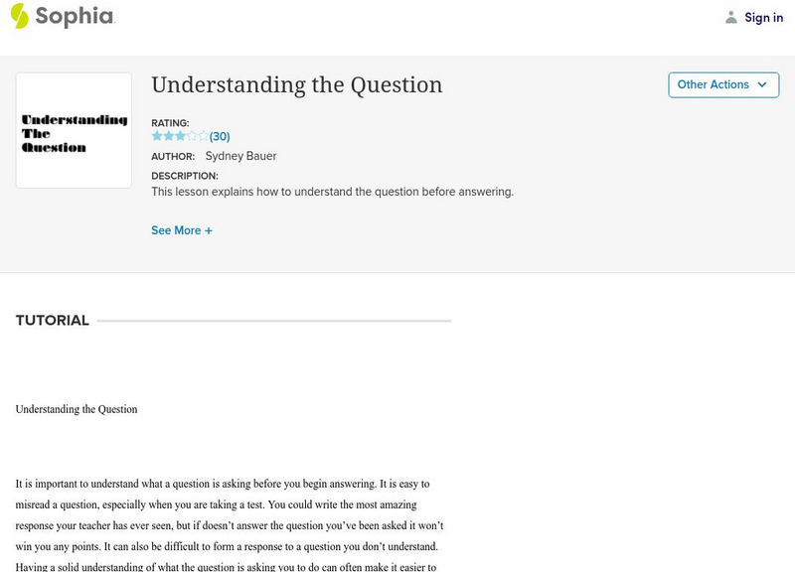
Task: Click the fourth rating star
Action: click(192, 136)
